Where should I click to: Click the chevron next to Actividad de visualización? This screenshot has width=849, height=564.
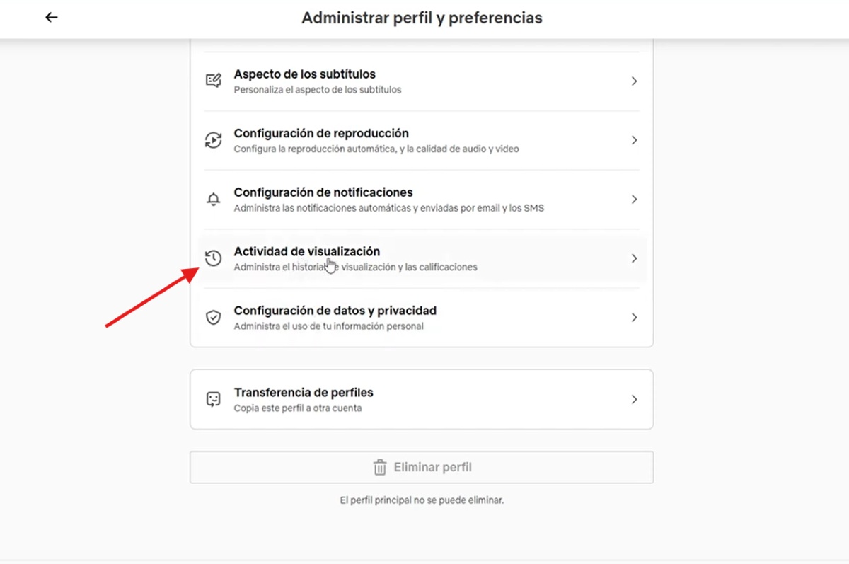coord(634,258)
